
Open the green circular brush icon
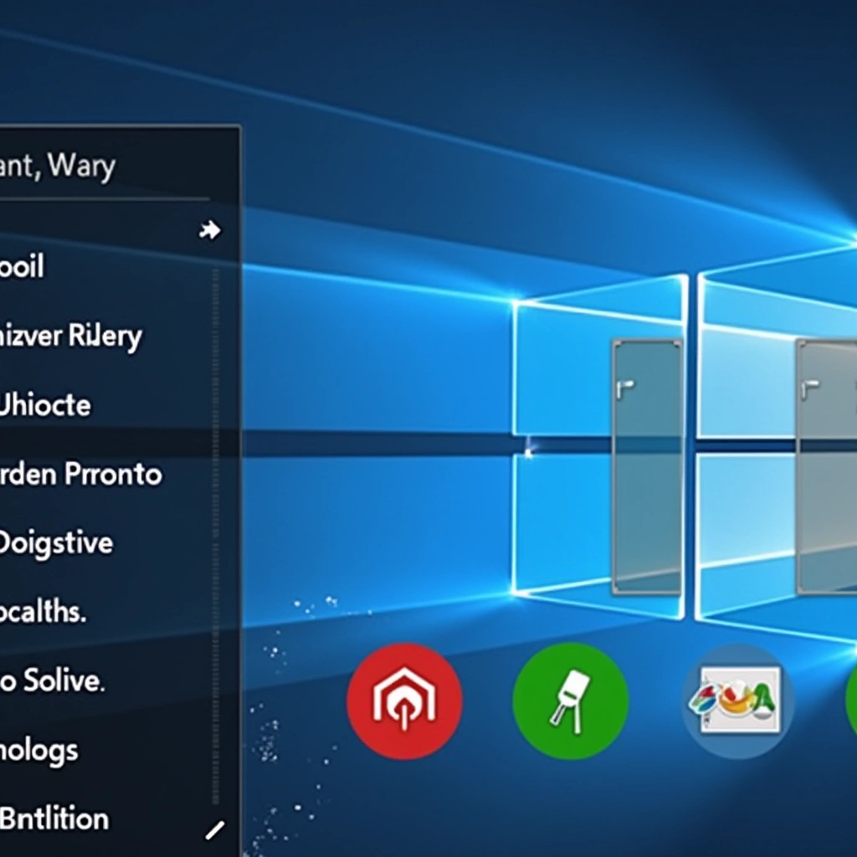(x=571, y=701)
